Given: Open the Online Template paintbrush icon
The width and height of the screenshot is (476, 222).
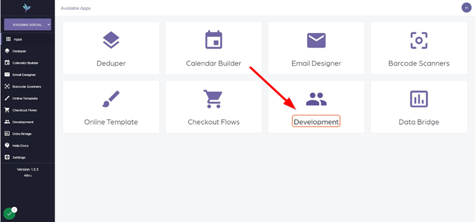Looking at the screenshot, I should (111, 99).
